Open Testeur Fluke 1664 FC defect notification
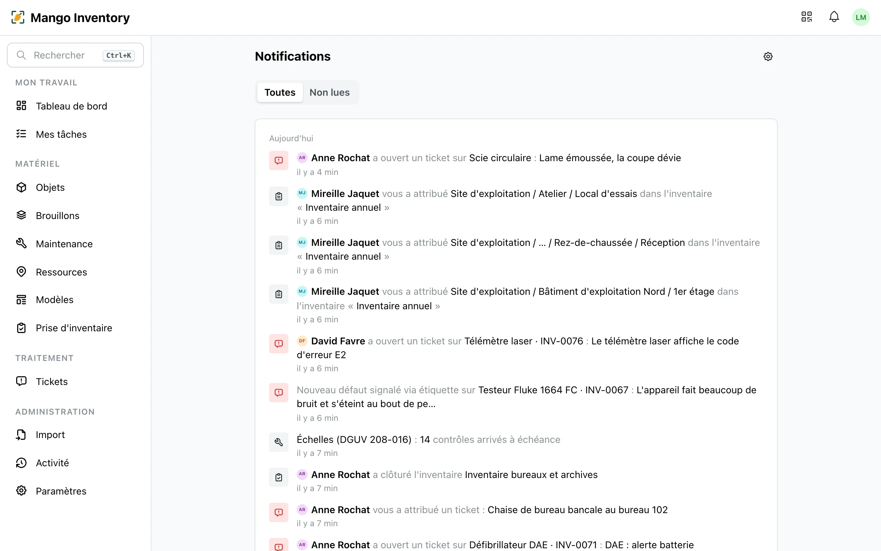Screen dimensions: 881x551 tap(516, 403)
